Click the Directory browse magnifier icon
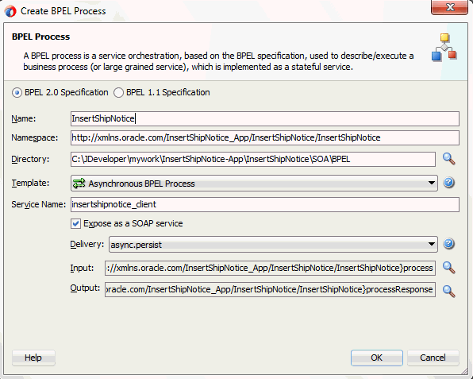 [x=448, y=159]
